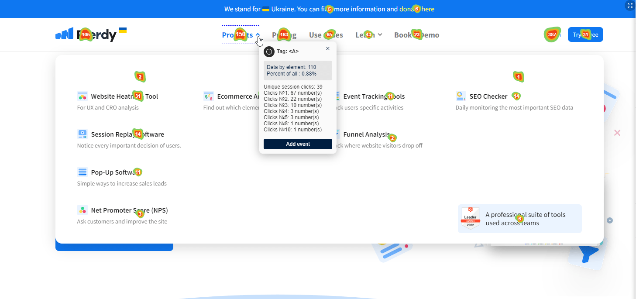Click the Ecommerce Analytics icon

click(209, 96)
